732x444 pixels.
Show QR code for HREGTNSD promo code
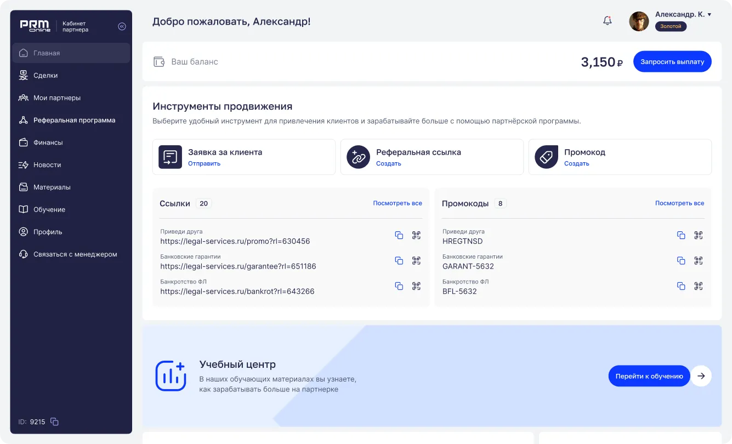tap(698, 235)
